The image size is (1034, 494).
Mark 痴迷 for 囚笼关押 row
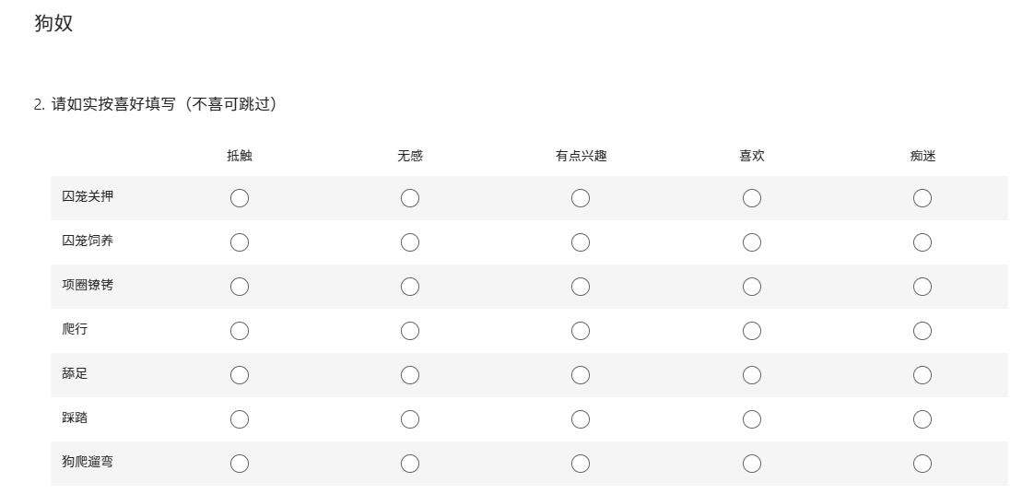coord(922,198)
